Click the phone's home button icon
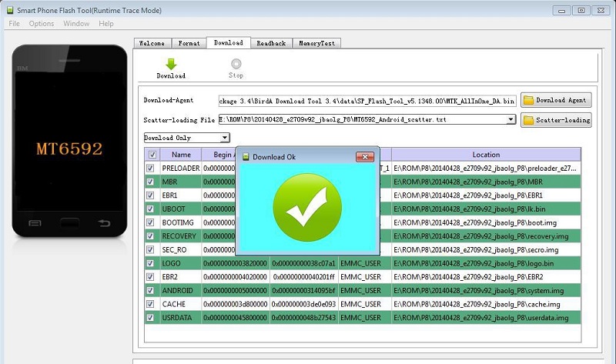Image resolution: width=616 pixels, height=364 pixels. point(69,223)
